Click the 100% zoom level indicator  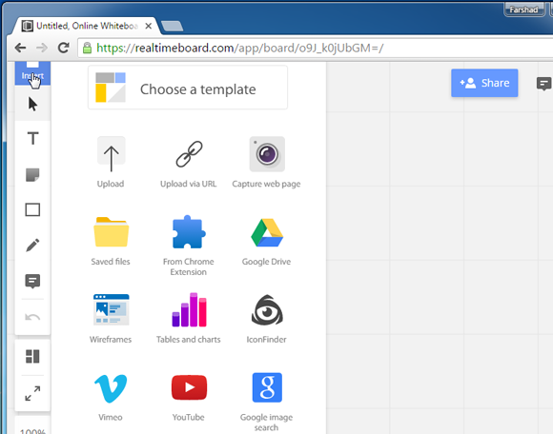[32, 430]
